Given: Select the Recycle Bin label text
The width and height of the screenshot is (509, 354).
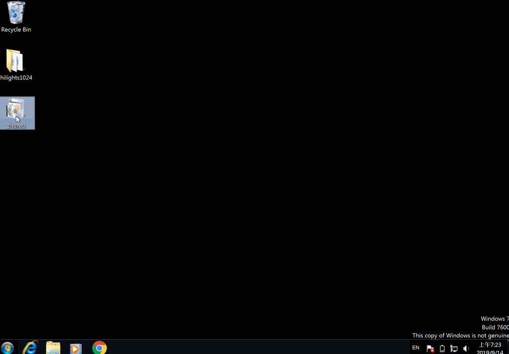Looking at the screenshot, I should [16, 30].
